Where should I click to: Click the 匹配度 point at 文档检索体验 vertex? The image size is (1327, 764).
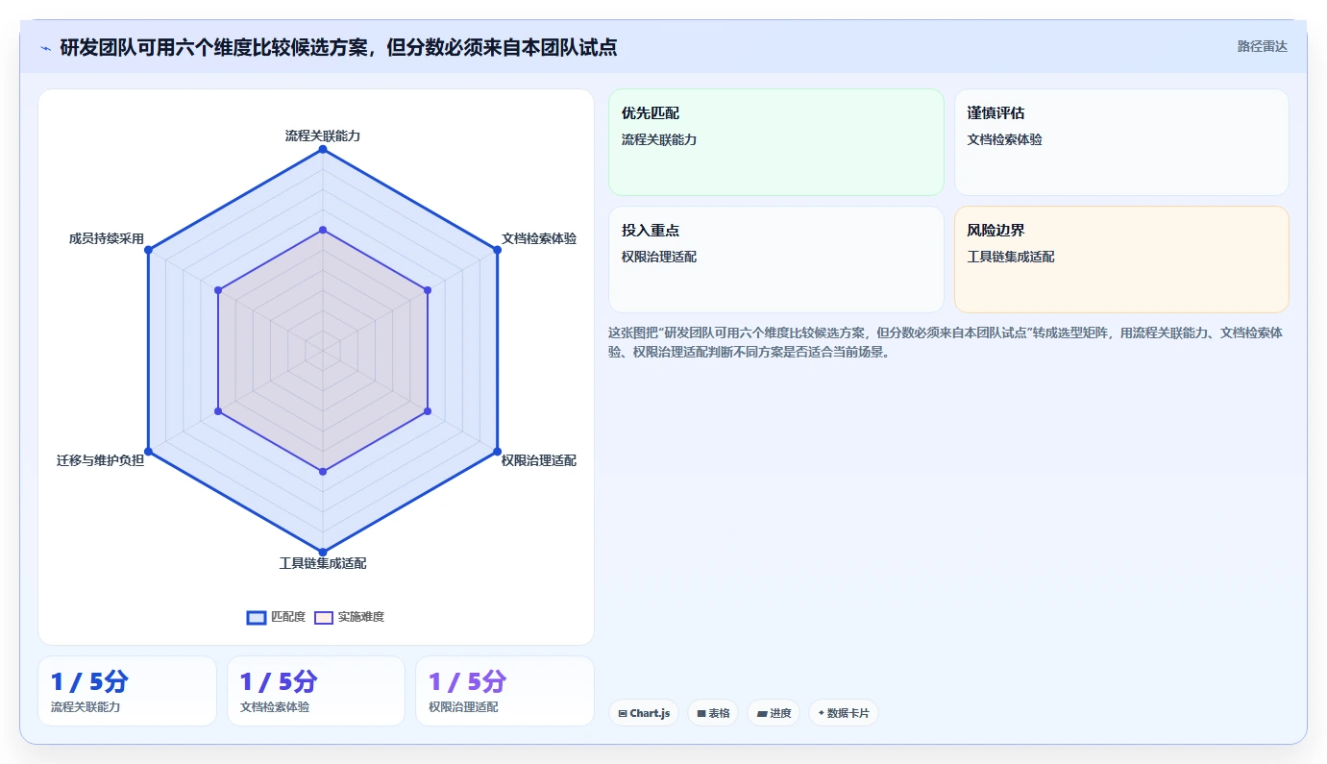click(497, 250)
